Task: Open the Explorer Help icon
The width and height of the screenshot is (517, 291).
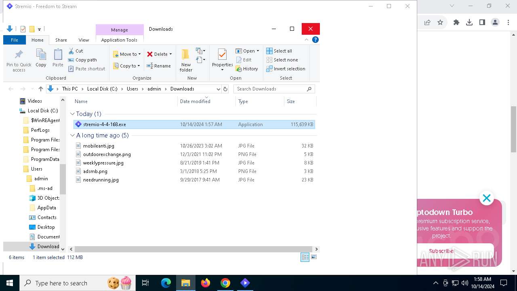Action: pos(315,40)
